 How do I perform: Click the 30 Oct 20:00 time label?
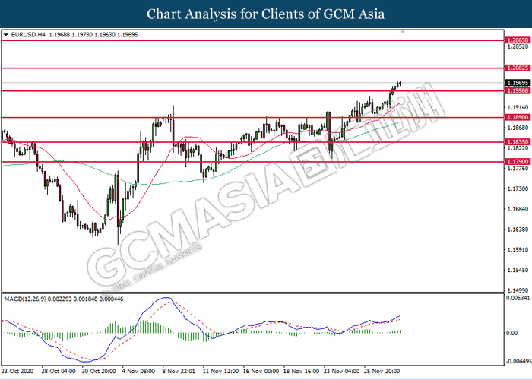point(99,371)
